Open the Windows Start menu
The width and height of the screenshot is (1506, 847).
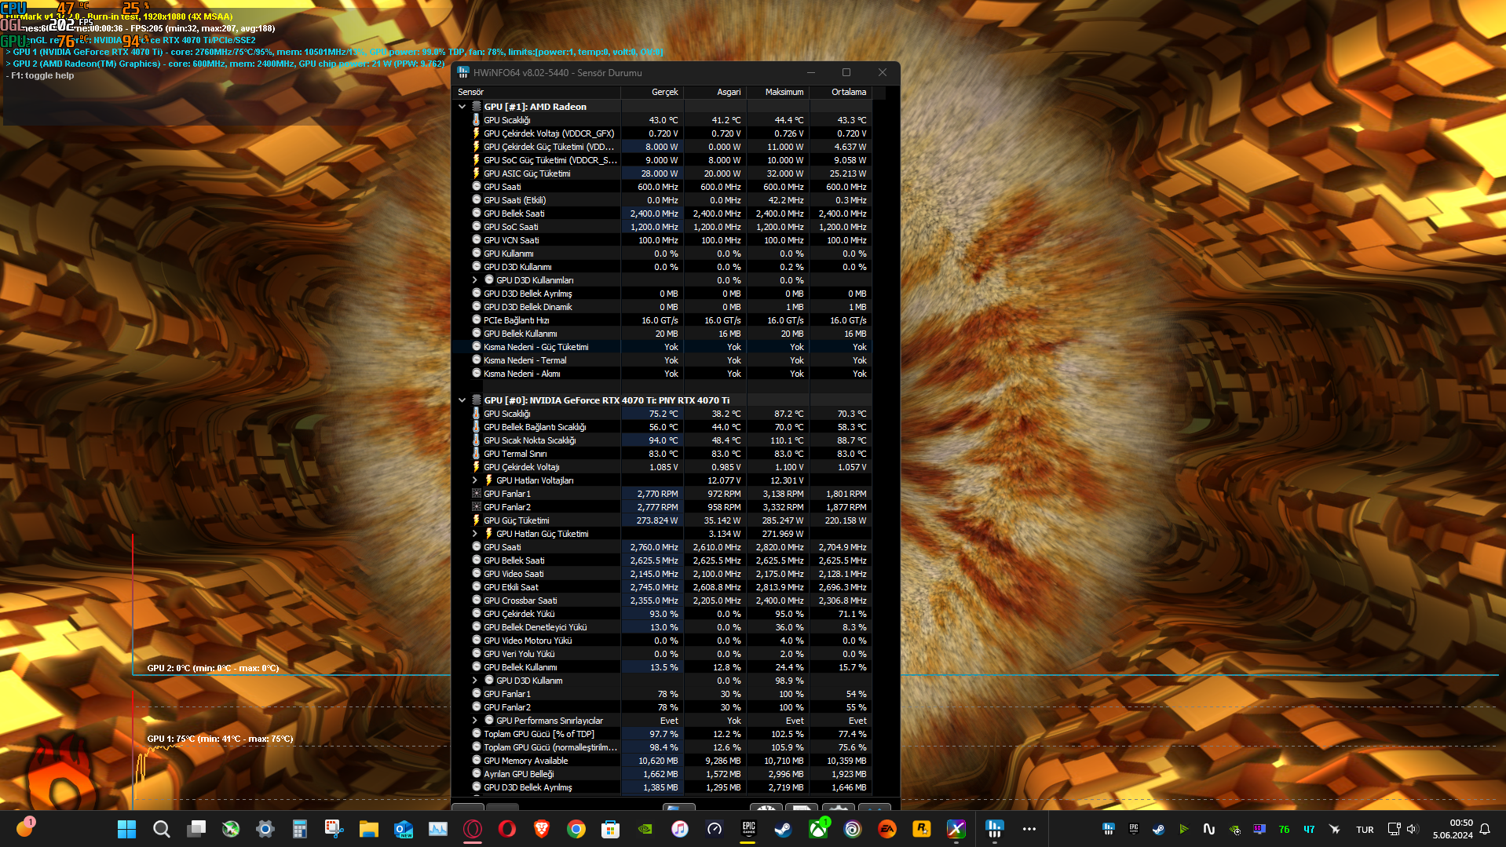[x=126, y=829]
